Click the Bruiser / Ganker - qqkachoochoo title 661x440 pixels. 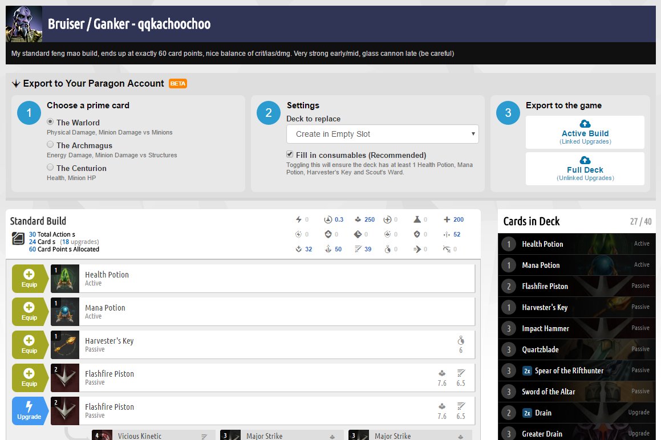click(129, 24)
